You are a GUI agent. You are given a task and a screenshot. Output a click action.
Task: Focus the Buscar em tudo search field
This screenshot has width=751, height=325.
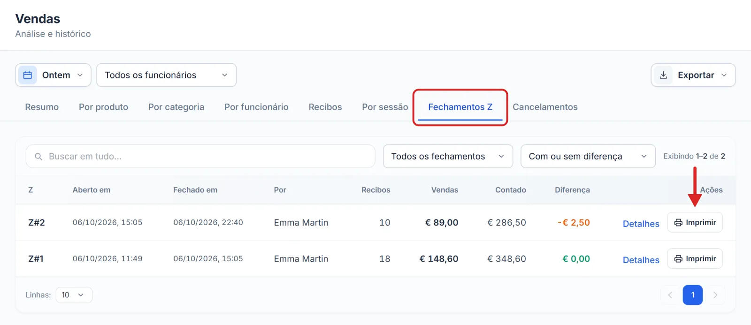[x=200, y=157]
